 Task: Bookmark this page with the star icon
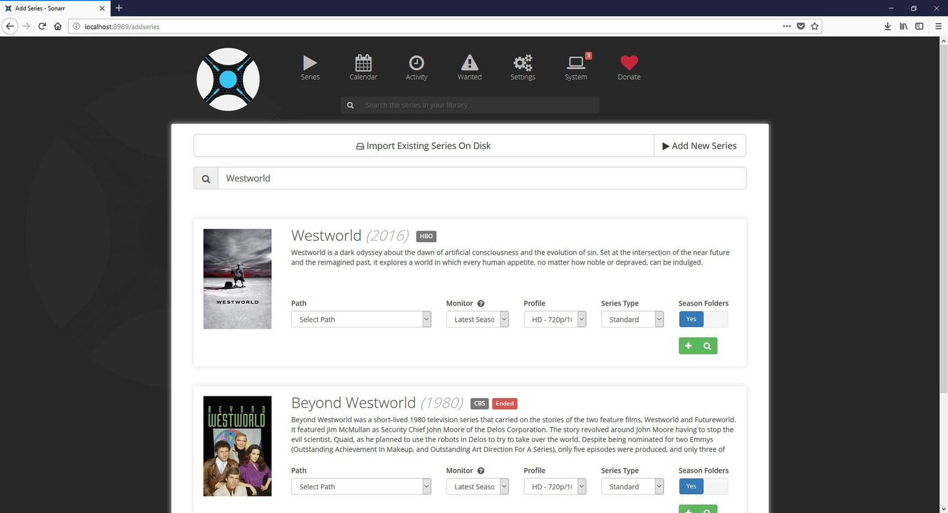[815, 26]
